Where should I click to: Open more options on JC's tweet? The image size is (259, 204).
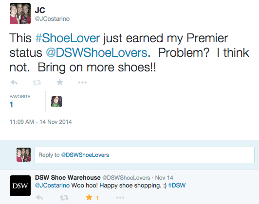pyautogui.click(x=82, y=82)
